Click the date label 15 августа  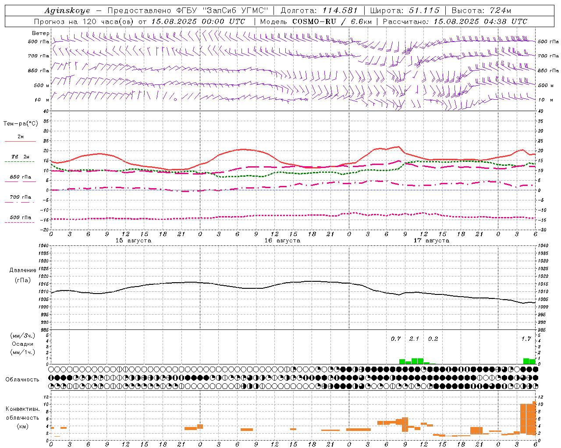point(133,241)
